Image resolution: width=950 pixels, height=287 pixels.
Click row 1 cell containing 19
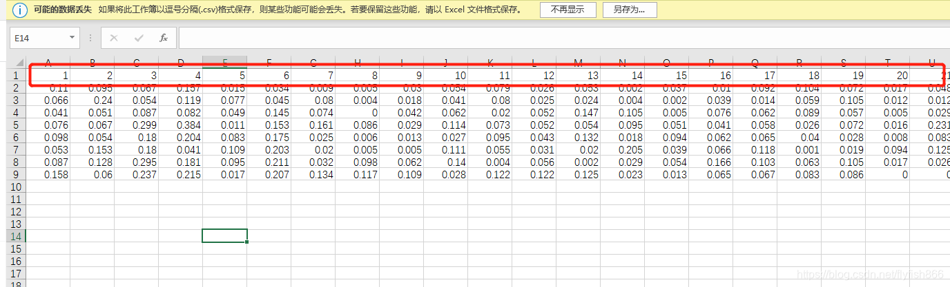[843, 75]
